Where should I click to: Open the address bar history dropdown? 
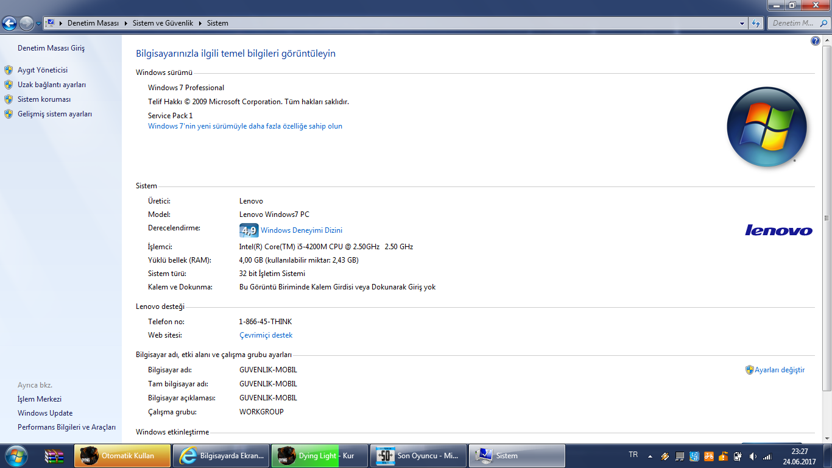tap(742, 23)
